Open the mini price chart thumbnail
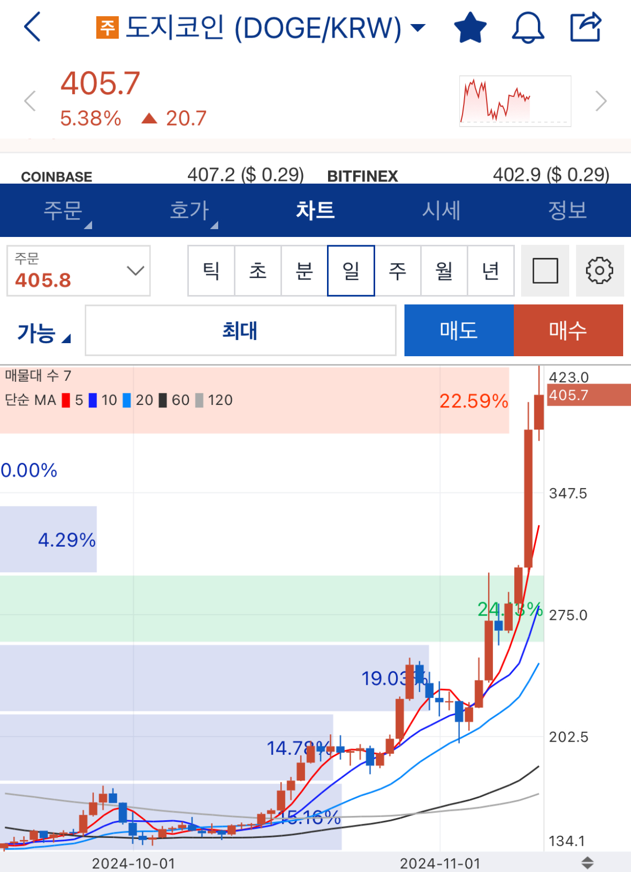 point(515,101)
